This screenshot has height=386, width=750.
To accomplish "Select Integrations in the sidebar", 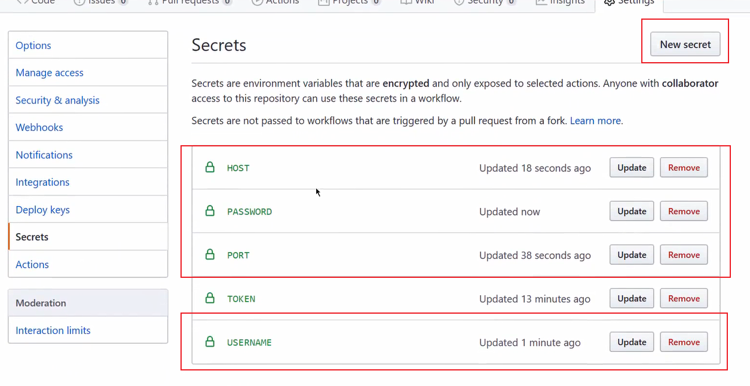I will 88,182.
